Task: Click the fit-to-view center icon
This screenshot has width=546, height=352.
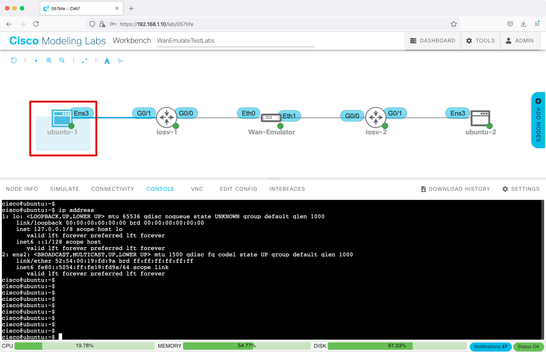Action: pyautogui.click(x=36, y=61)
